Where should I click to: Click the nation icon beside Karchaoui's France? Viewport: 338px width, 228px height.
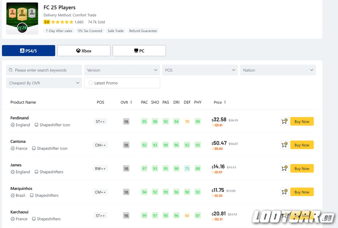[13, 219]
